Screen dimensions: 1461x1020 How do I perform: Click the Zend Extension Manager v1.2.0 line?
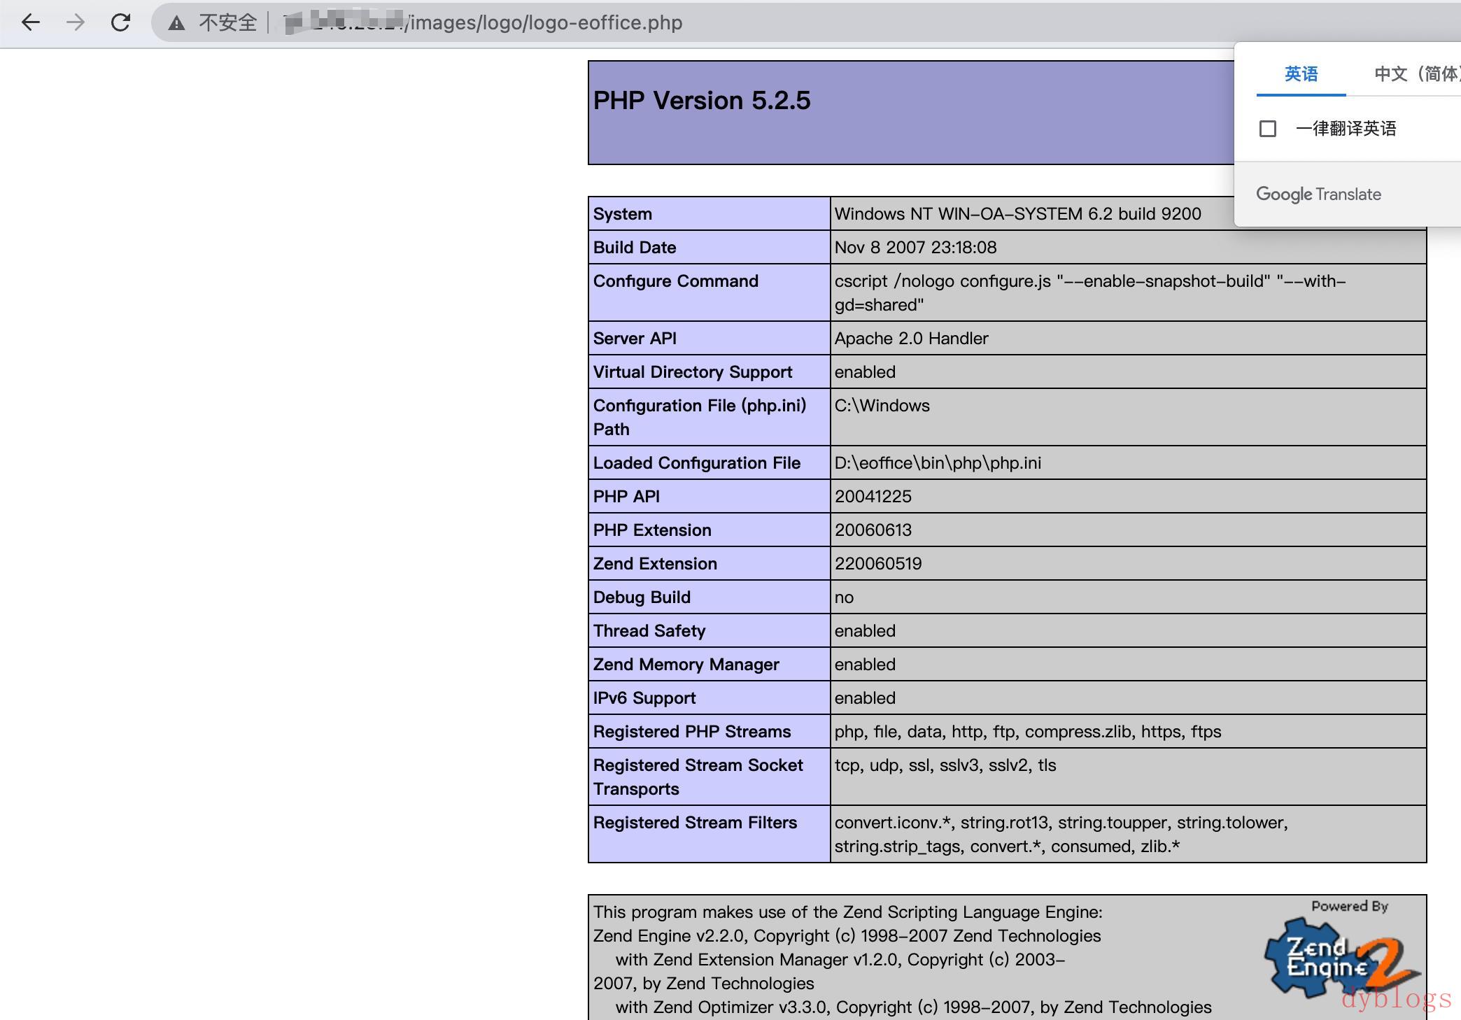coord(840,960)
